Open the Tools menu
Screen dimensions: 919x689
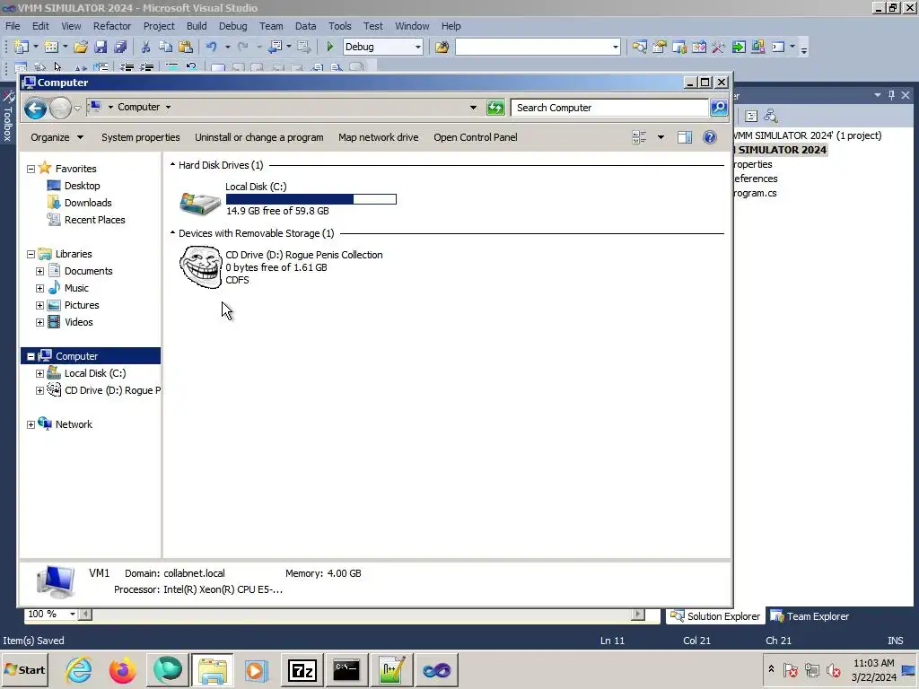[339, 26]
